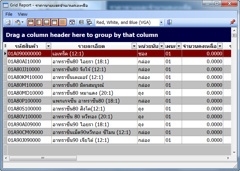Open the Red, White, and Blue style dropdown
The width and height of the screenshot is (240, 171).
(161, 22)
